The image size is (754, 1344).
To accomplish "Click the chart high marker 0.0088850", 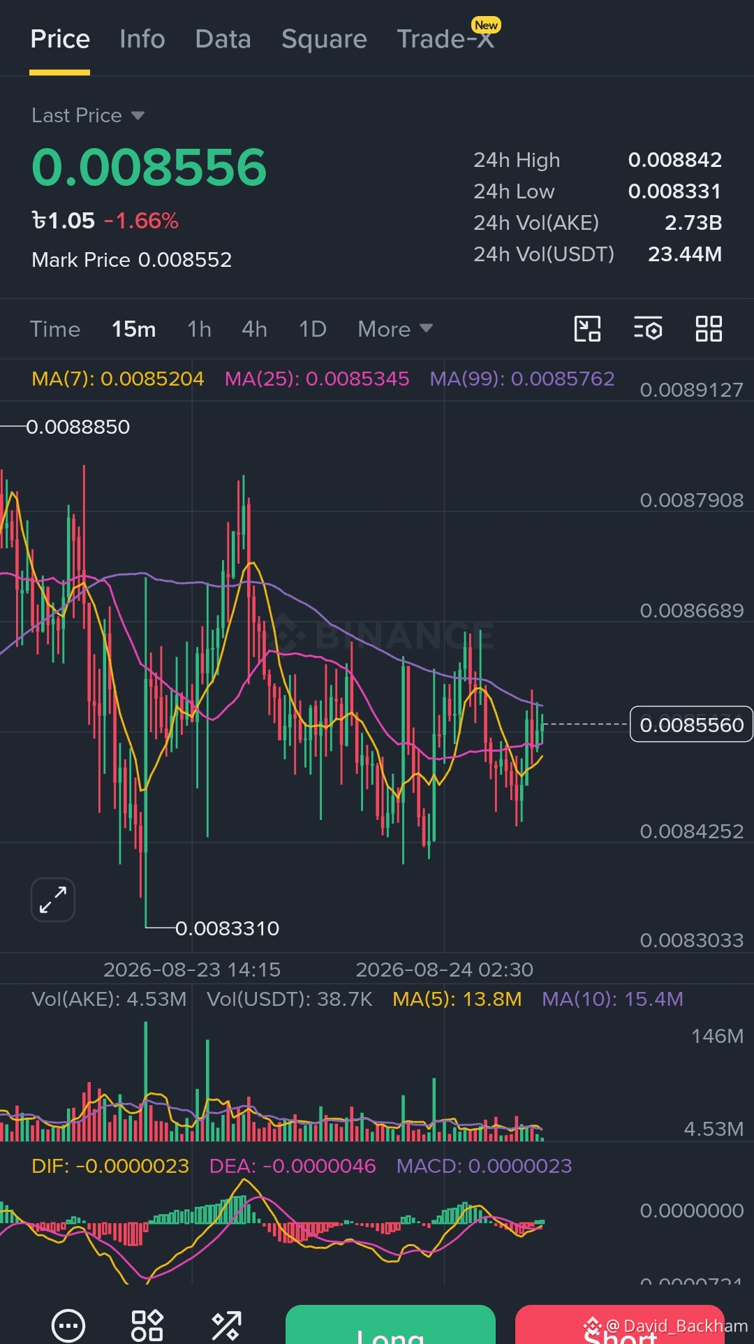I will [x=78, y=427].
